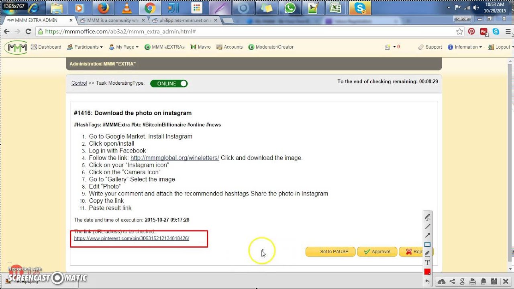This screenshot has height=289, width=514.
Task: Open the Moderator/Creator menu item
Action: click(271, 47)
